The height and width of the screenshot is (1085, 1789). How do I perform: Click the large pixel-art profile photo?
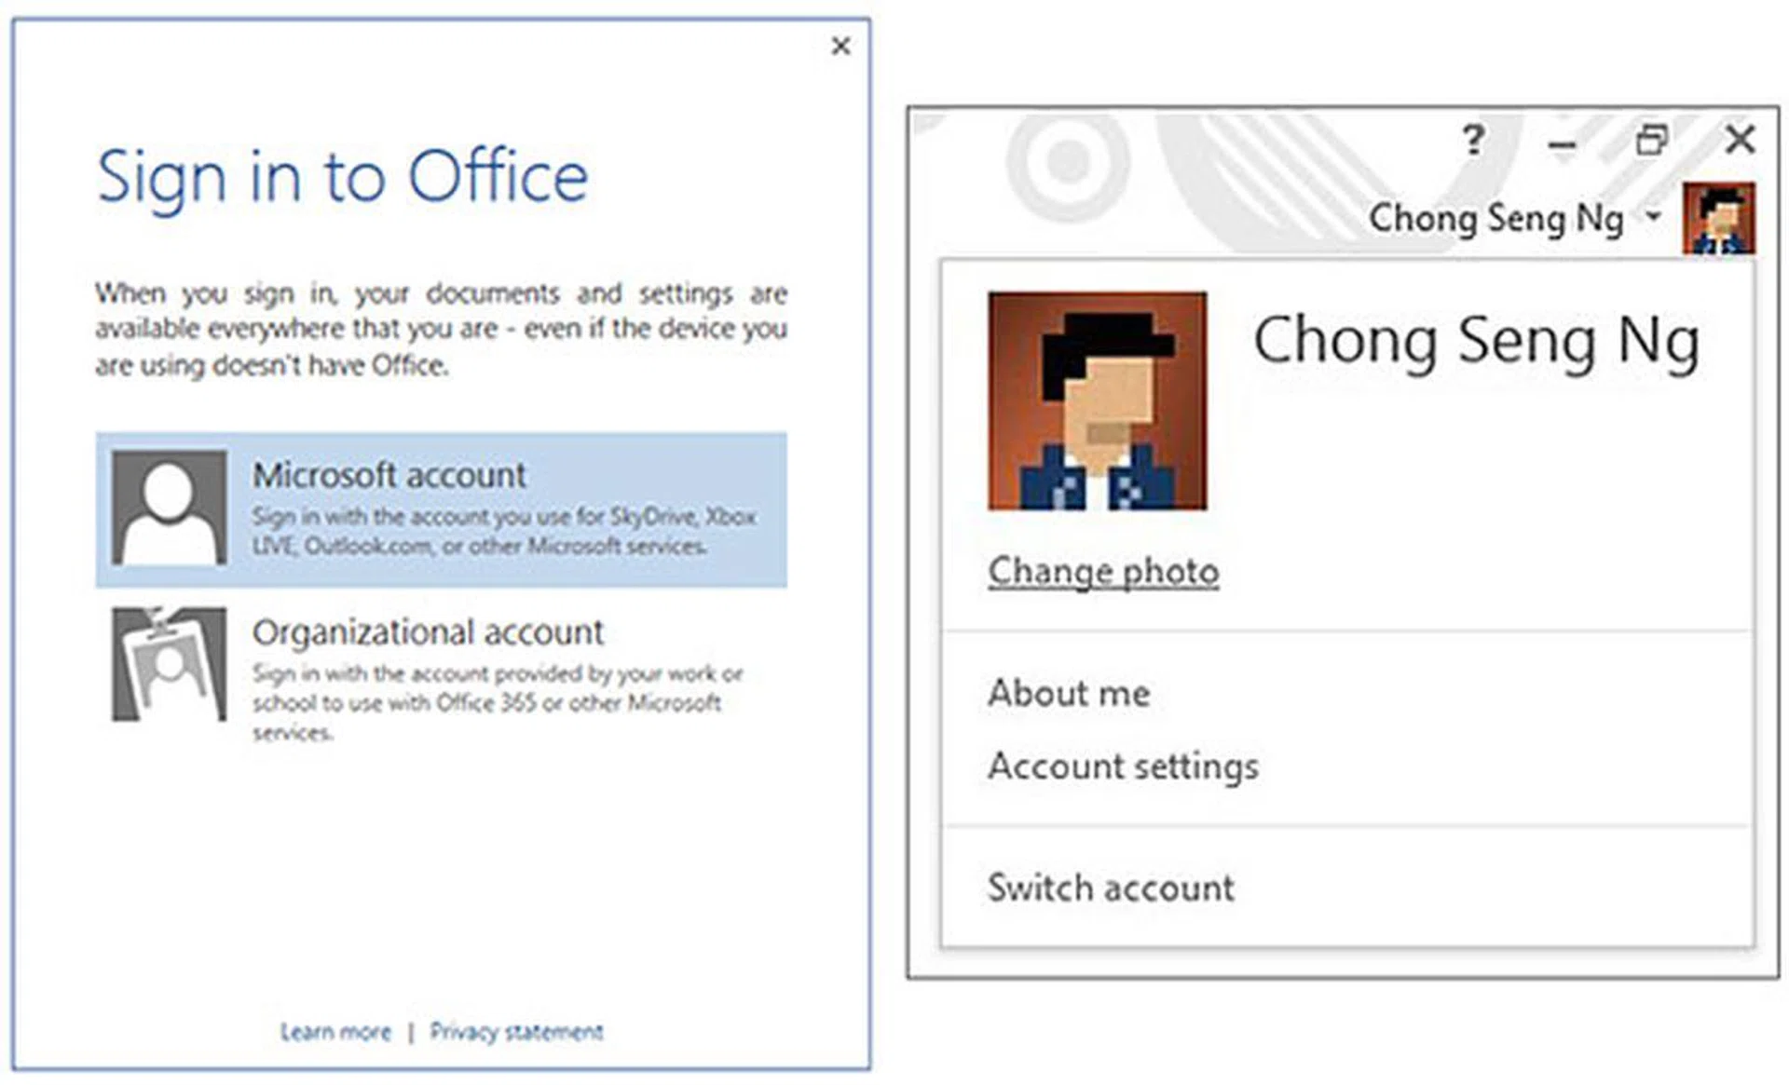[1097, 401]
